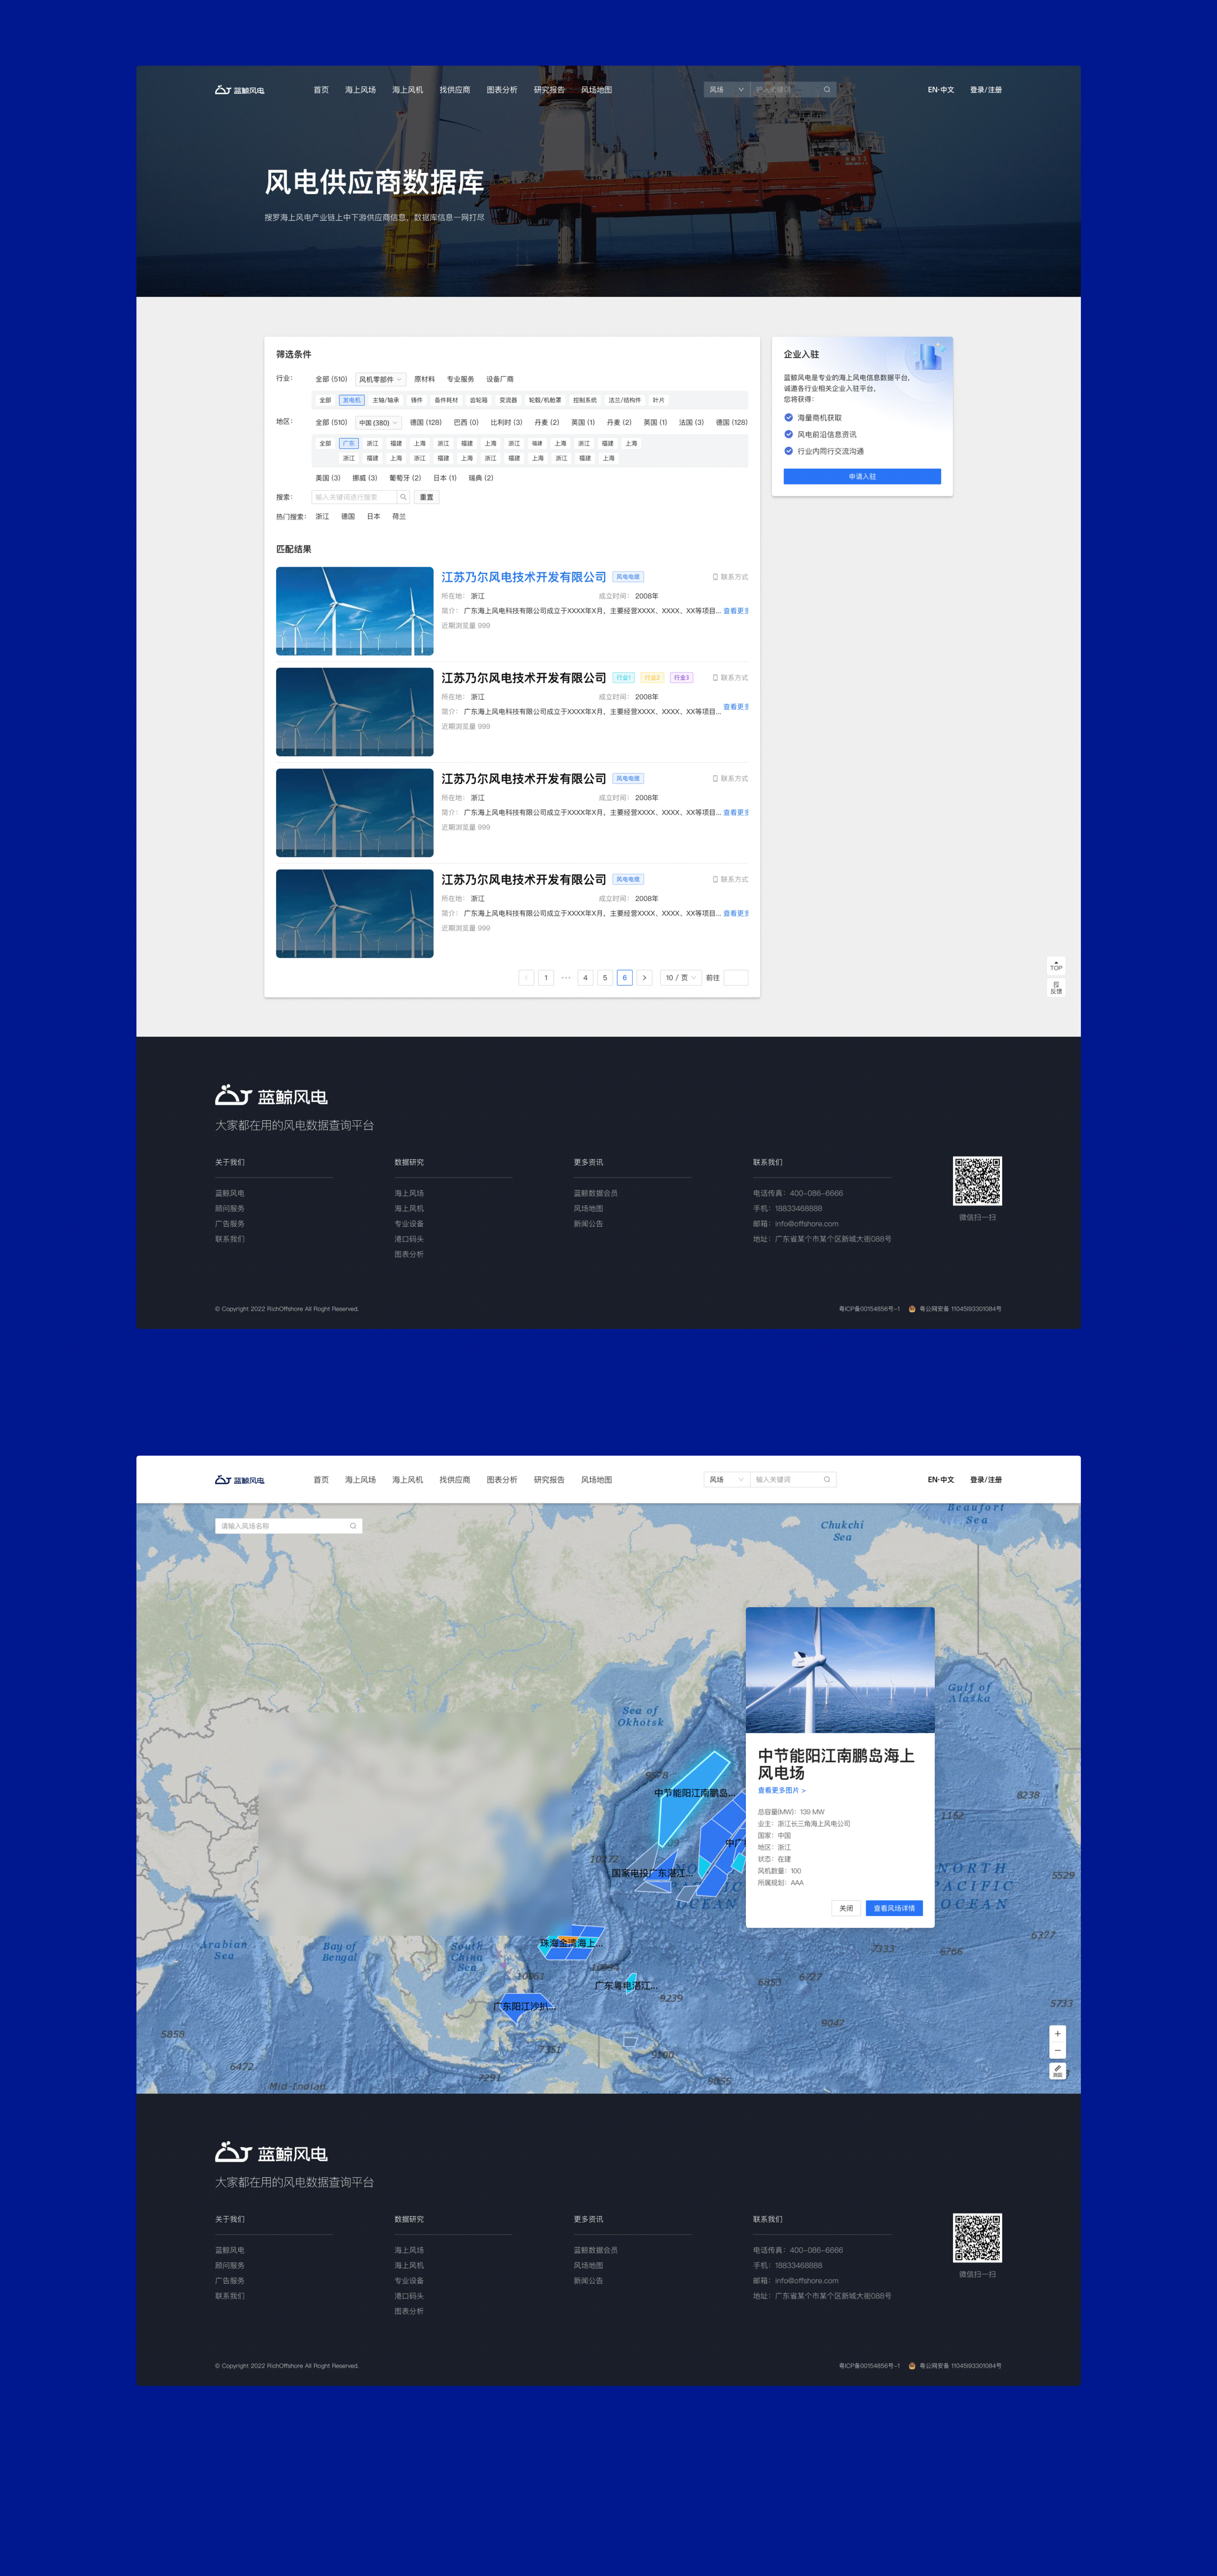Select the 专业服务 industry filter
Viewport: 1217px width, 2576px height.
click(x=461, y=379)
